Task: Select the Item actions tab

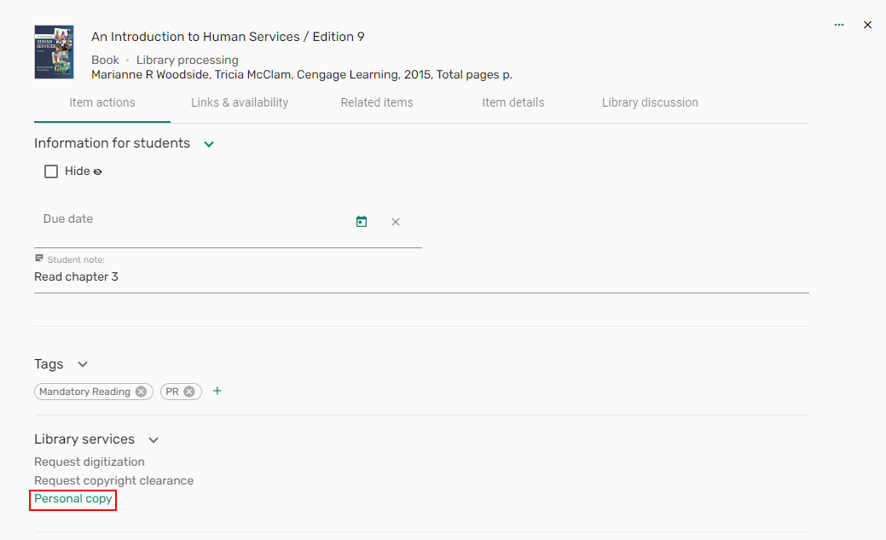Action: point(102,102)
